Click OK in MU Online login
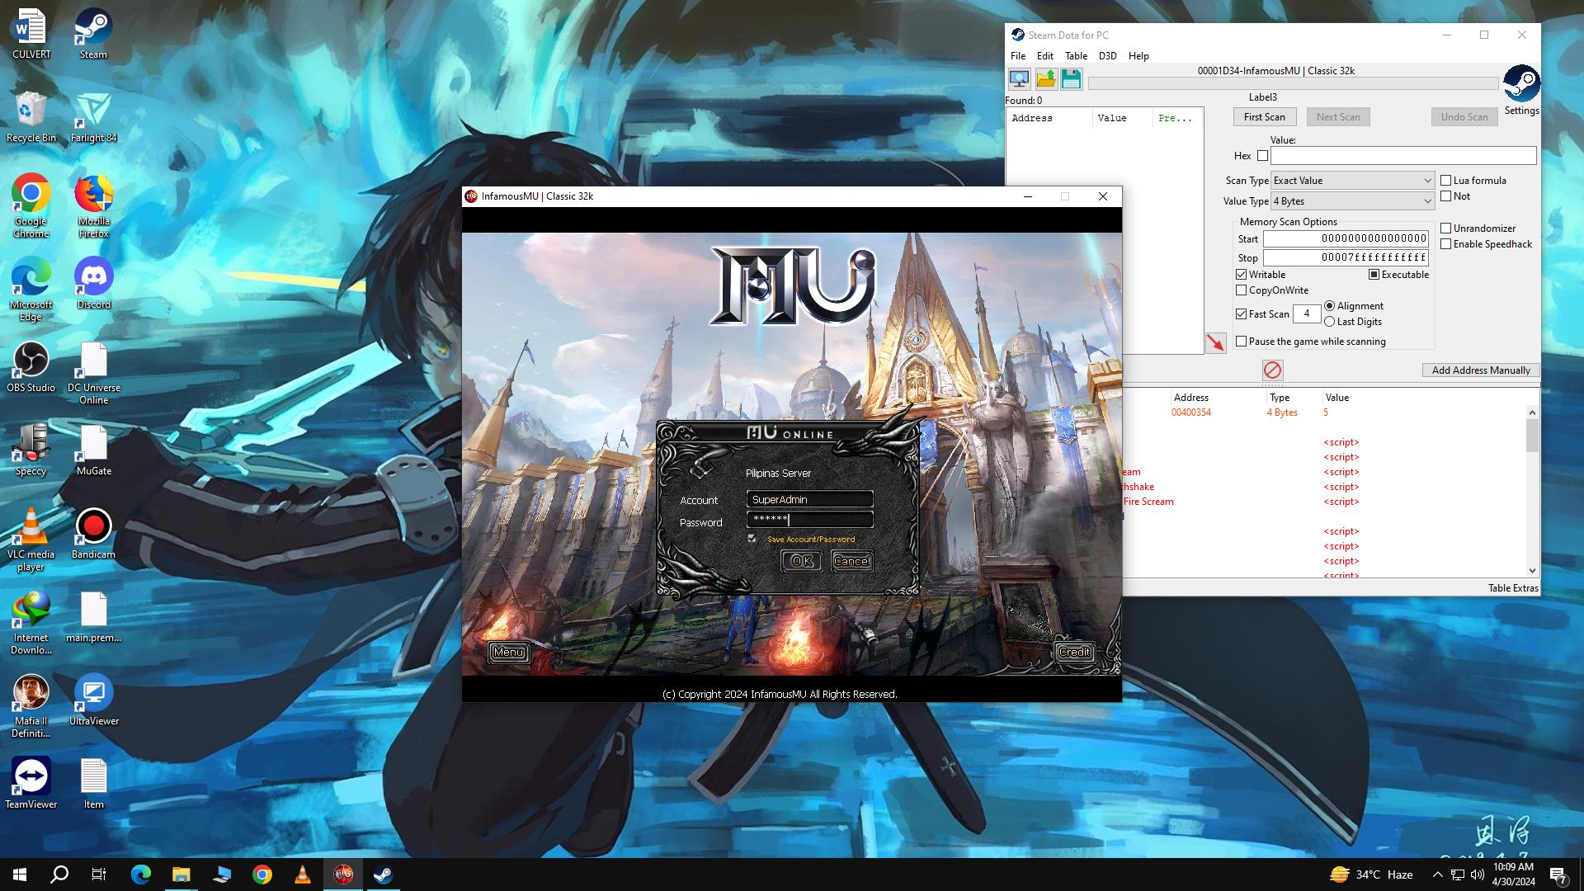Screen dimensions: 1584x891 click(x=801, y=561)
